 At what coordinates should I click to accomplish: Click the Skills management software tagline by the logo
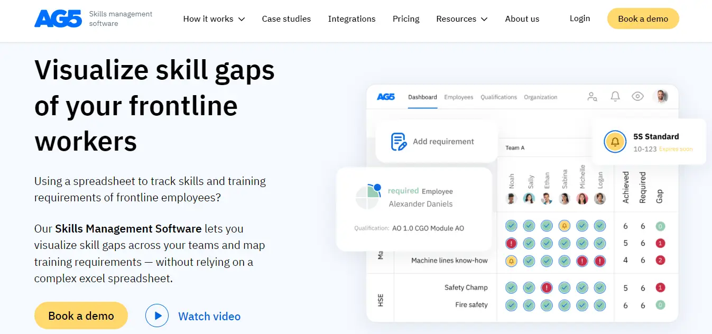pyautogui.click(x=121, y=18)
